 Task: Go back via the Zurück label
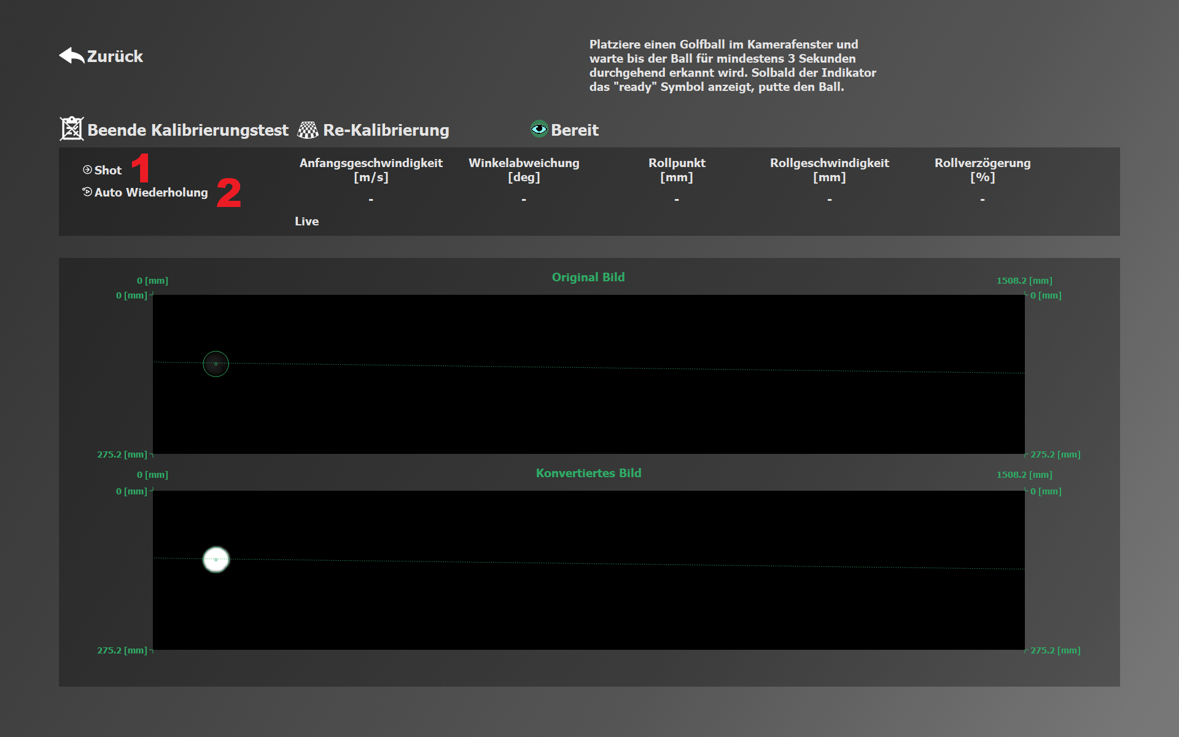coord(115,57)
